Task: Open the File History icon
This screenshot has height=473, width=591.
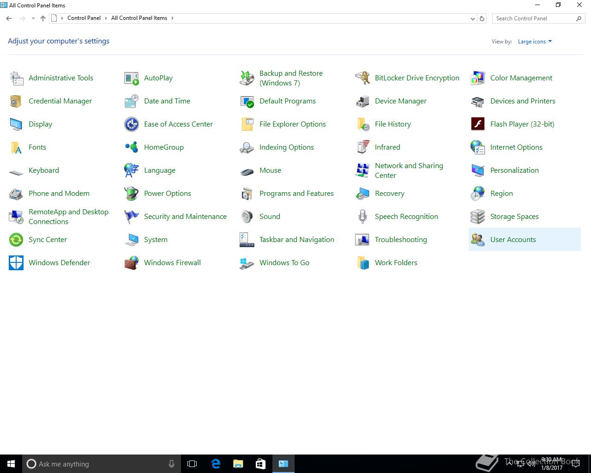Action: tap(362, 124)
